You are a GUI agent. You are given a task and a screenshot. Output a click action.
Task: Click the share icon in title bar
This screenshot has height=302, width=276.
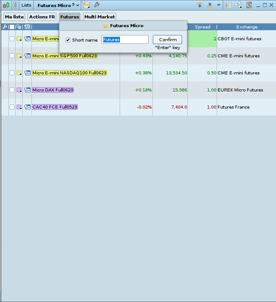pyautogui.click(x=238, y=5)
